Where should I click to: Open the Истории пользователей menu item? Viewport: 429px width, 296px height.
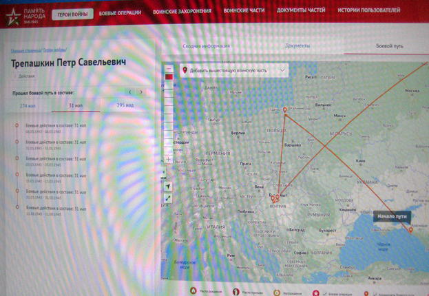pyautogui.click(x=369, y=10)
